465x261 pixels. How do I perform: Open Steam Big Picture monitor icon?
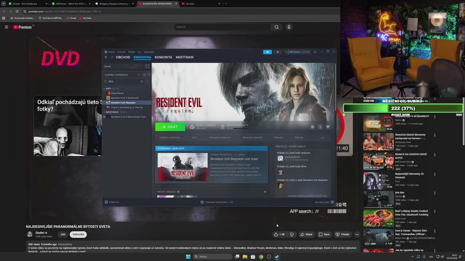coord(315,52)
